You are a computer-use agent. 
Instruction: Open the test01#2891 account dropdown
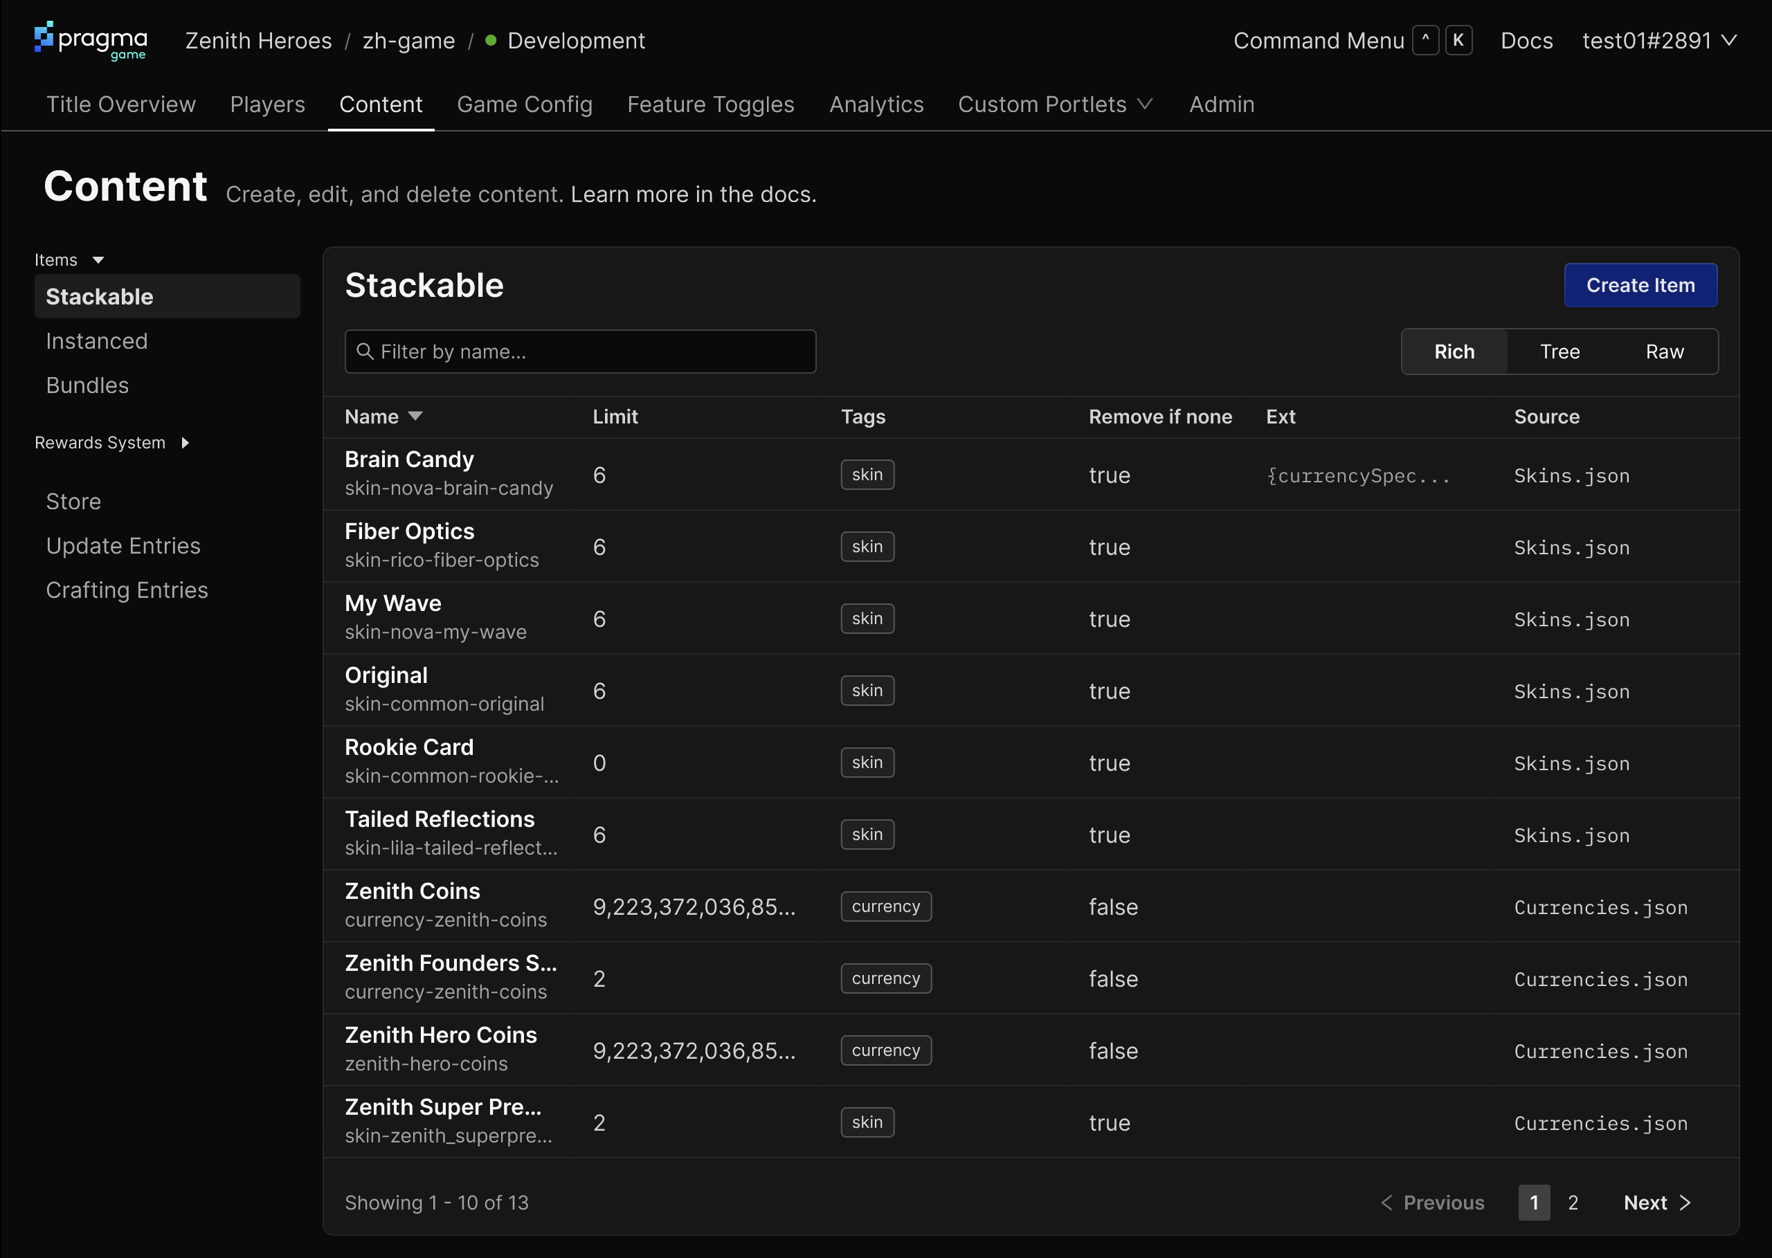(x=1659, y=40)
